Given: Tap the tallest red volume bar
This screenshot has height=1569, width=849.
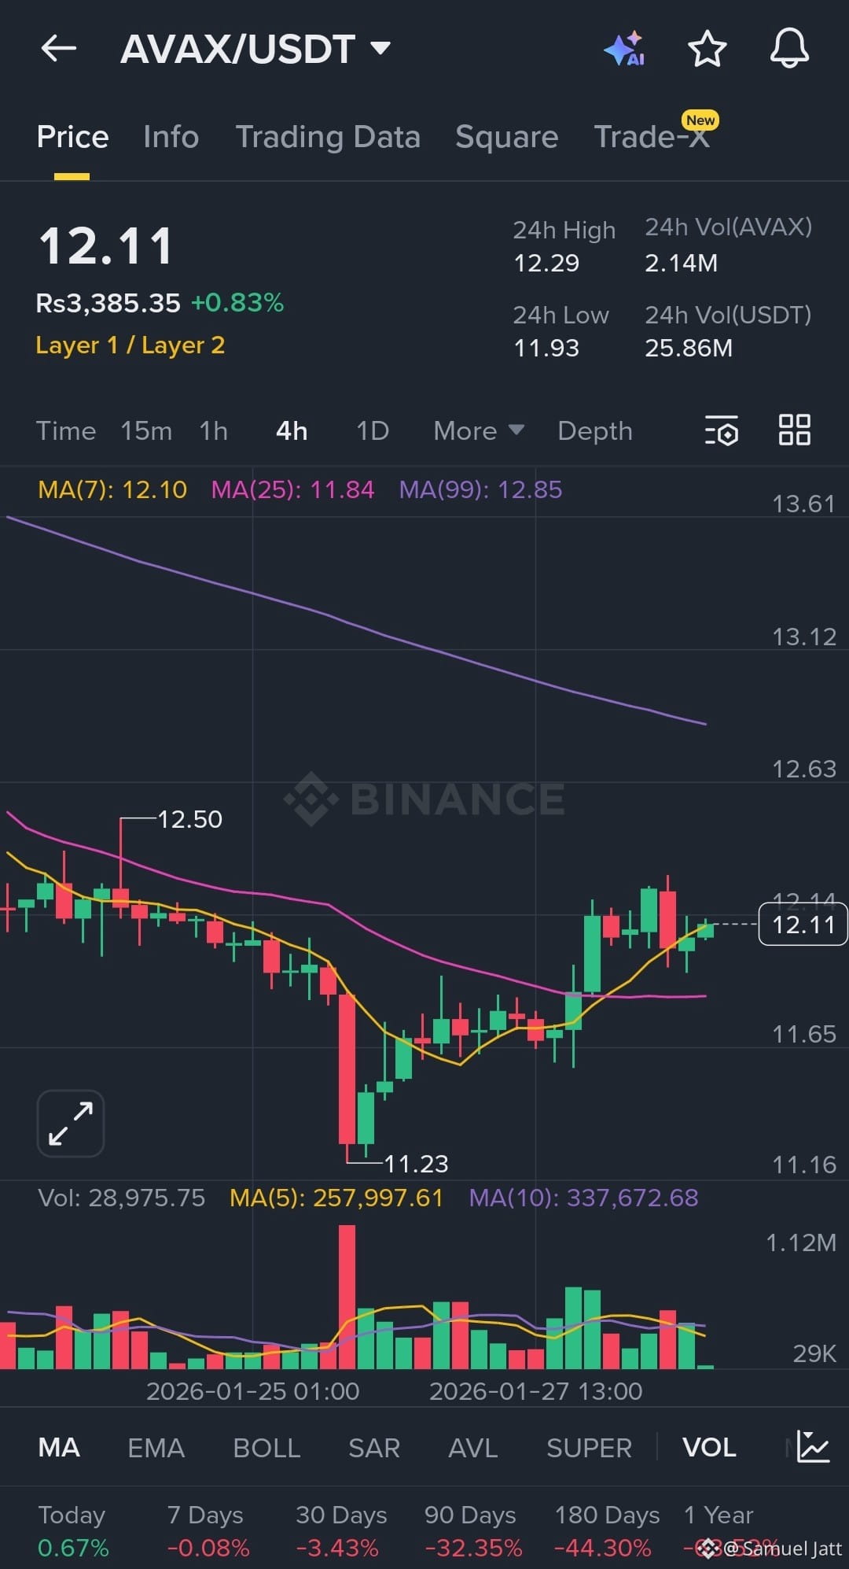Looking at the screenshot, I should (x=347, y=1297).
